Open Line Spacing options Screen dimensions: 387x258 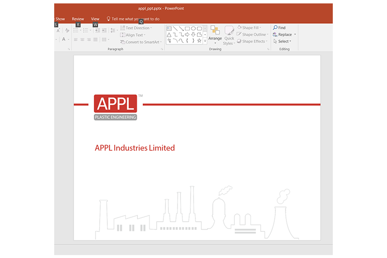coord(114,30)
